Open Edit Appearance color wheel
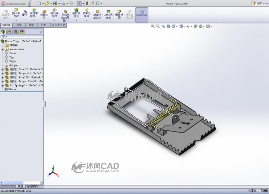The width and height of the screenshot is (269, 194). click(x=196, y=26)
